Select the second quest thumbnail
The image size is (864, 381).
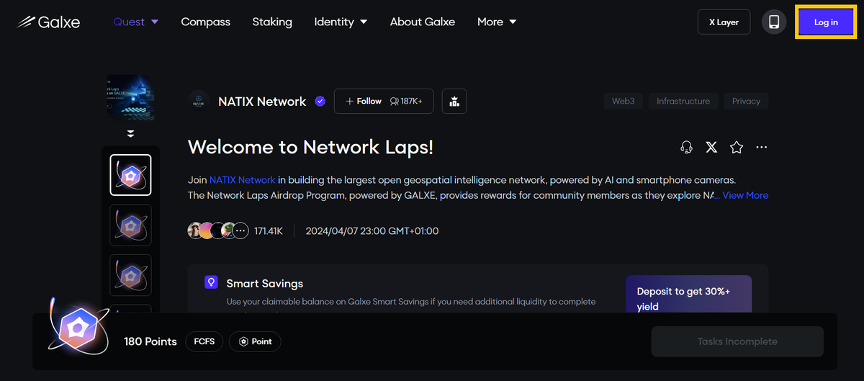coord(130,225)
